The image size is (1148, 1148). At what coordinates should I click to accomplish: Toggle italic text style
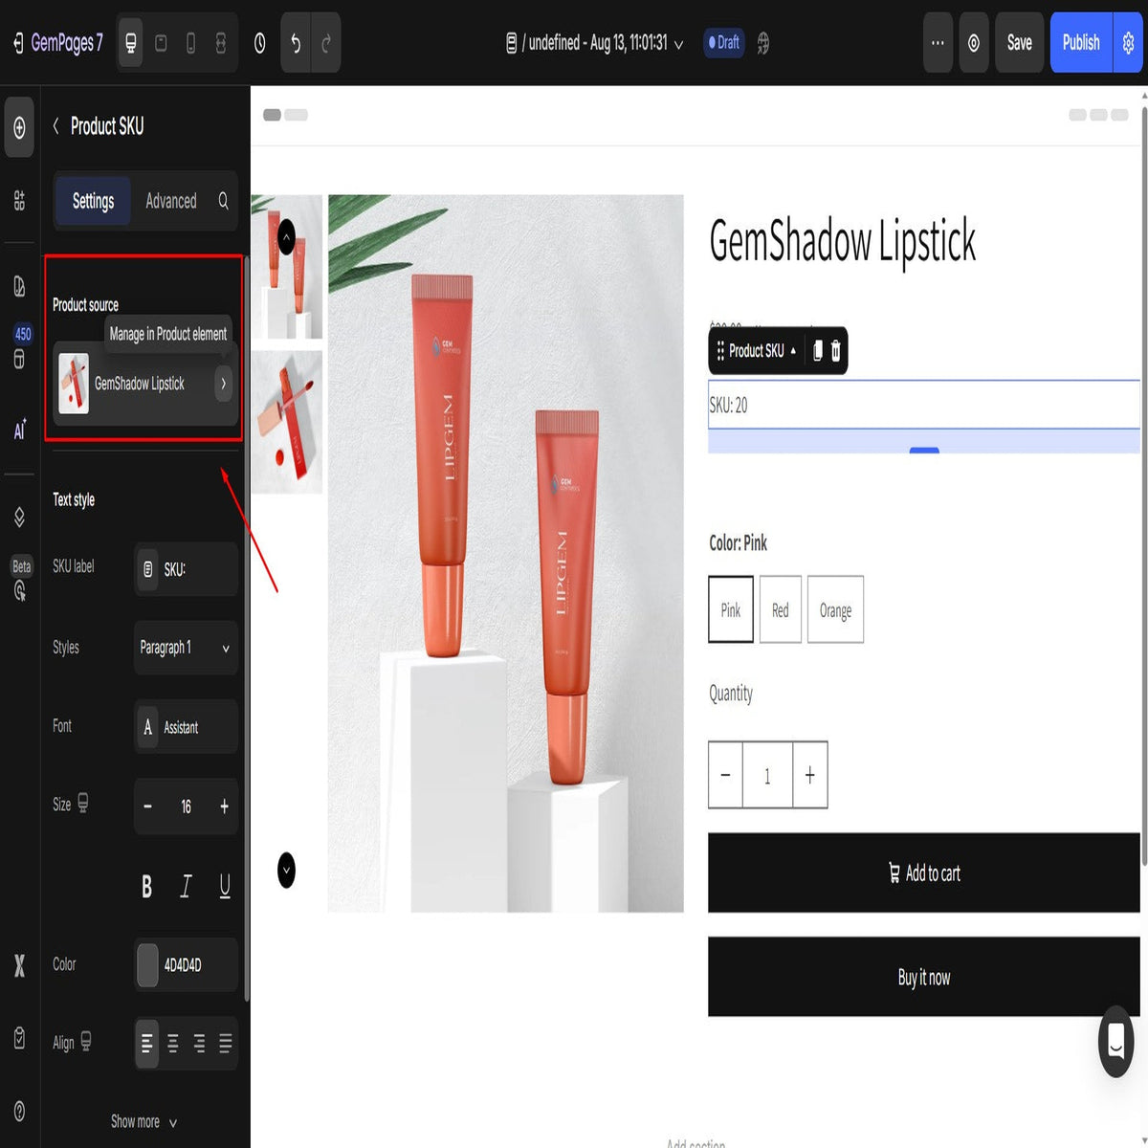coord(186,887)
